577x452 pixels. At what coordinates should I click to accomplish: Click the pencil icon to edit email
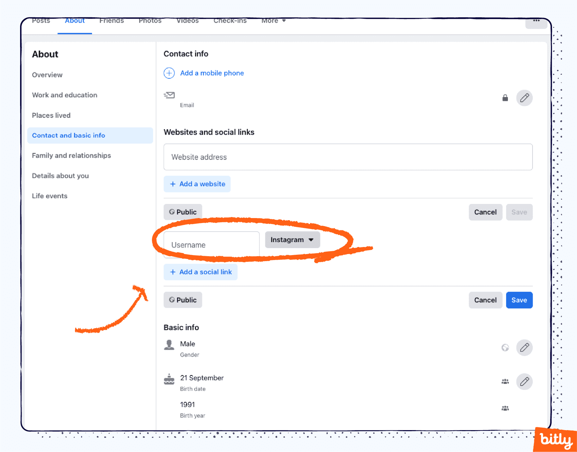pos(524,98)
